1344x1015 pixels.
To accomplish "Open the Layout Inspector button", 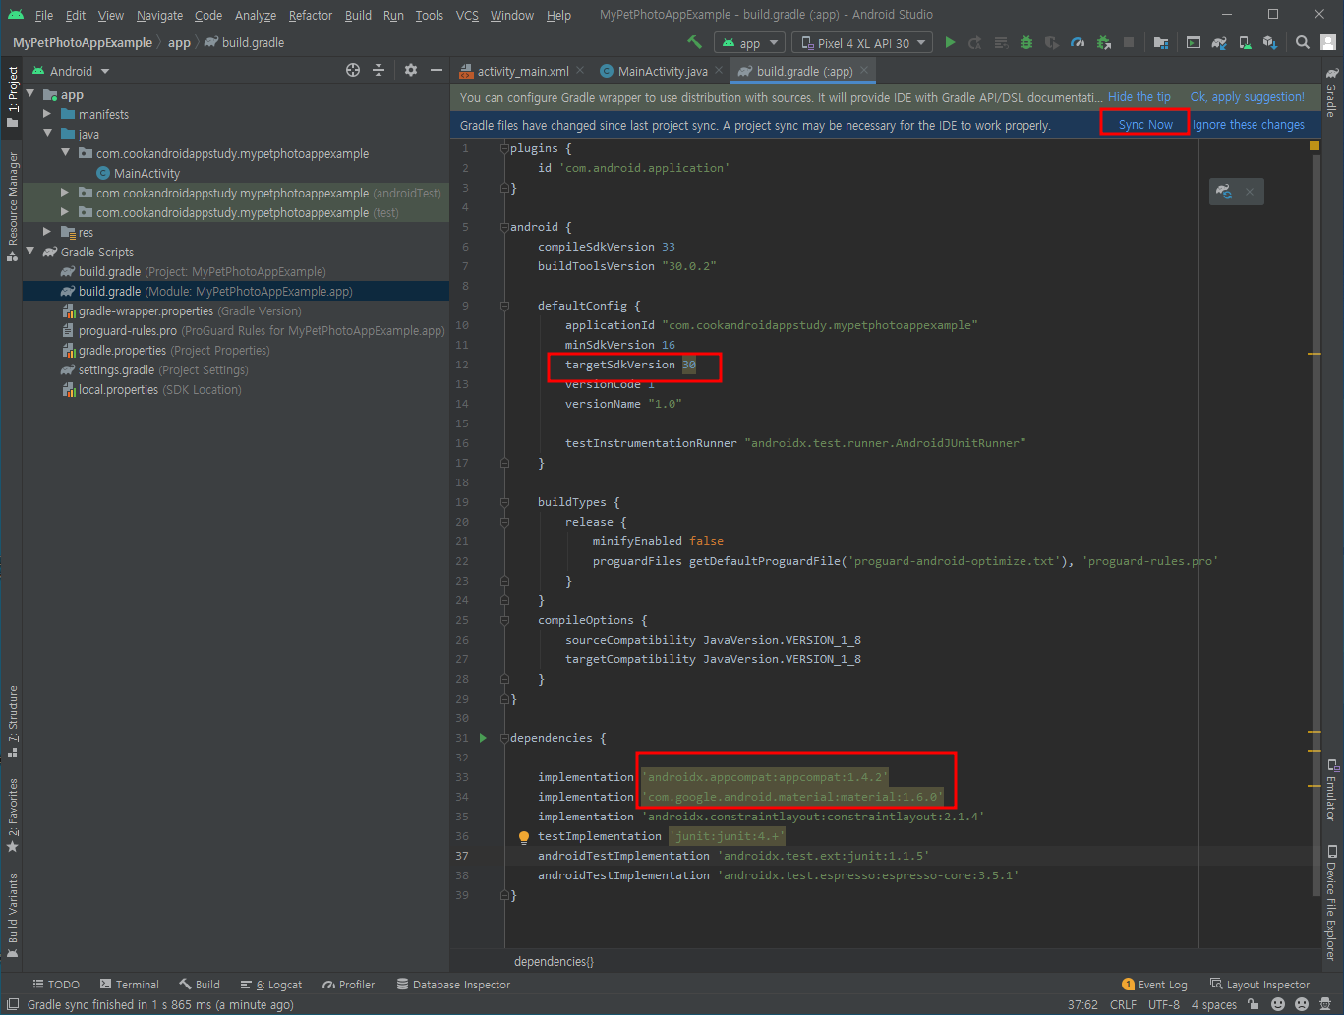I will coord(1259,984).
